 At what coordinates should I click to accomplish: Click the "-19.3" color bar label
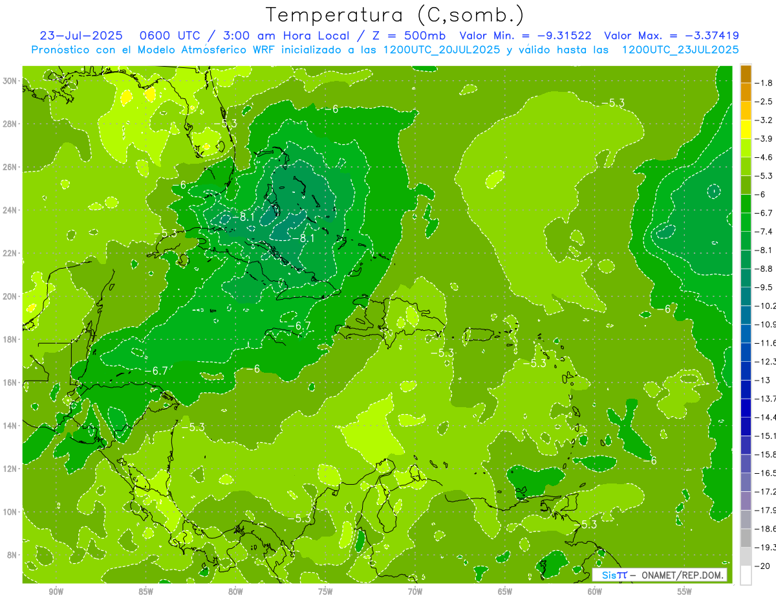(766, 547)
